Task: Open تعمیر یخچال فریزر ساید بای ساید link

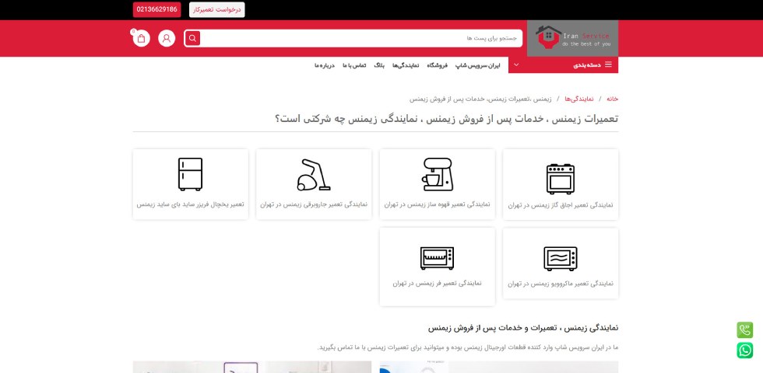Action: click(190, 204)
